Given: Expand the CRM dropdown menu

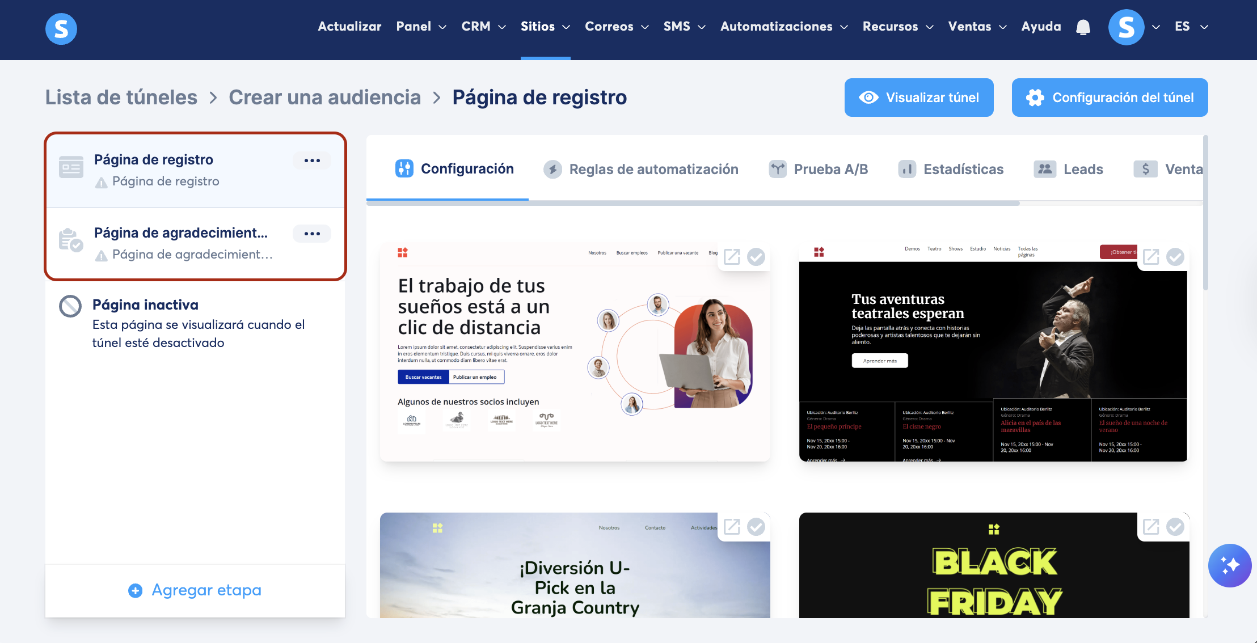Looking at the screenshot, I should (483, 27).
